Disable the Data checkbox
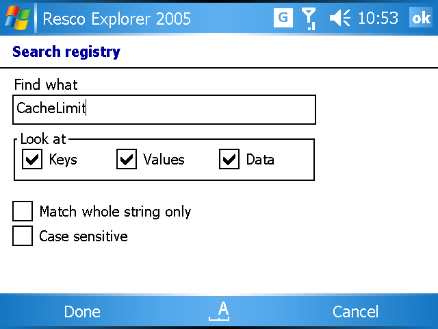This screenshot has height=329, width=438. click(x=229, y=159)
